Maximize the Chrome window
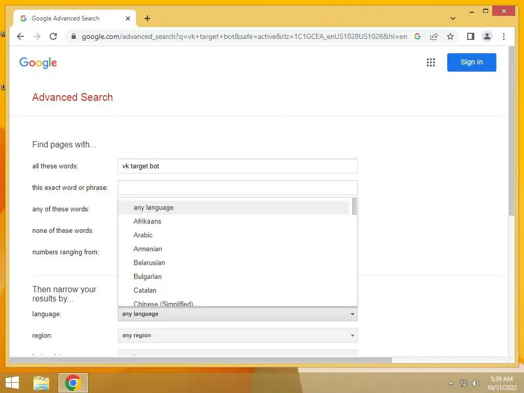This screenshot has height=393, width=524. [486, 11]
